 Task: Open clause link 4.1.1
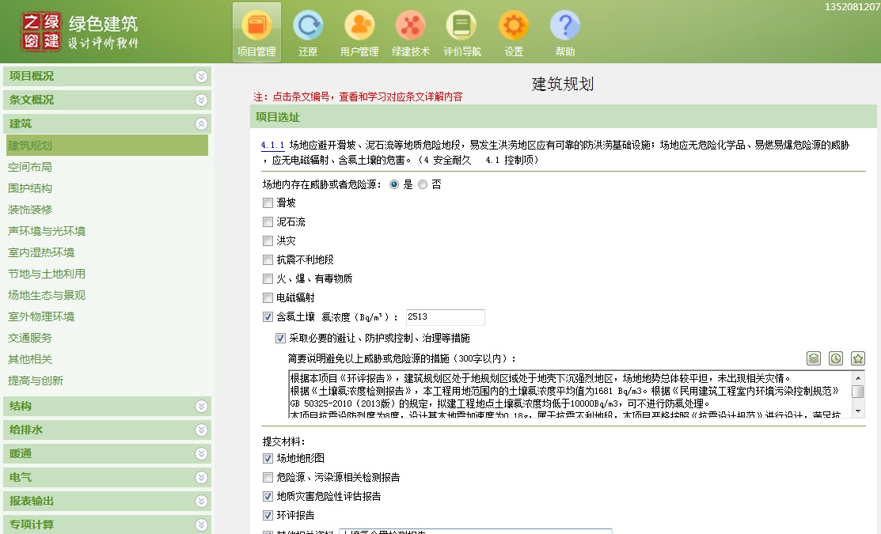coord(272,146)
